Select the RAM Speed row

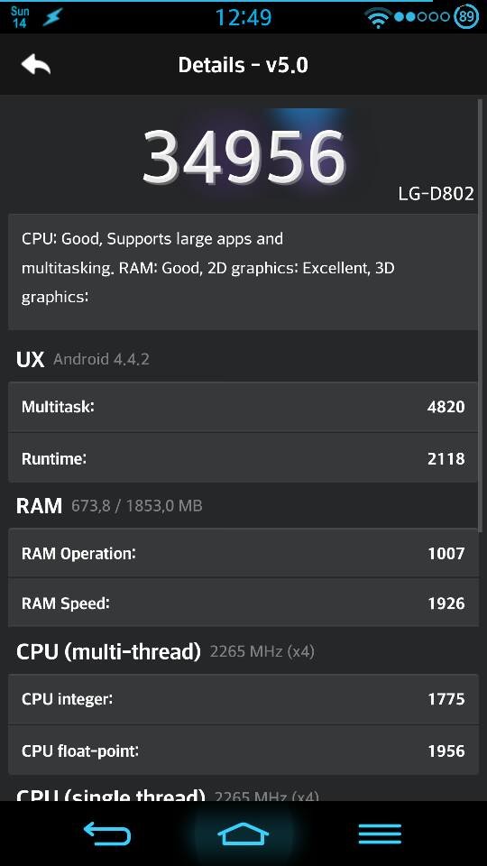pos(243,603)
